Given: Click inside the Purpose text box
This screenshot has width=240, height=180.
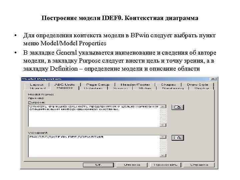Looking at the screenshot, I should (x=94, y=116).
